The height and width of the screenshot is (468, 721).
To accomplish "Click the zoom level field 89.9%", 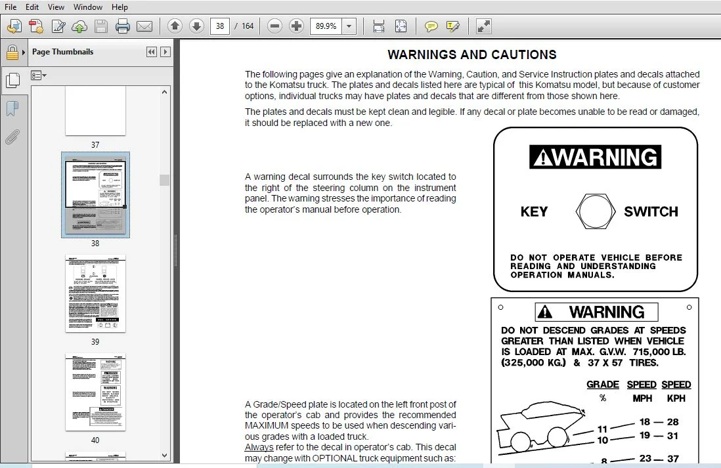I will (x=326, y=26).
